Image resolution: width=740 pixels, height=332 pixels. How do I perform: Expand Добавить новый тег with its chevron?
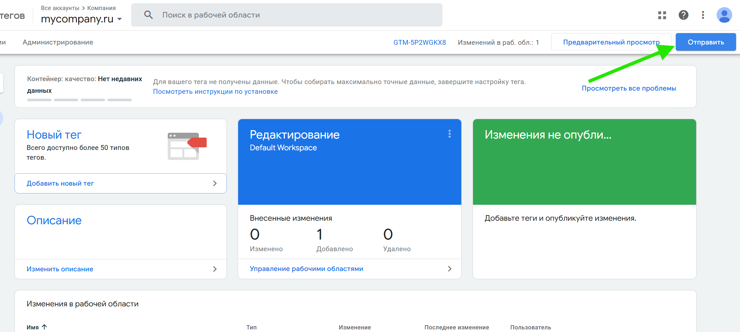215,183
